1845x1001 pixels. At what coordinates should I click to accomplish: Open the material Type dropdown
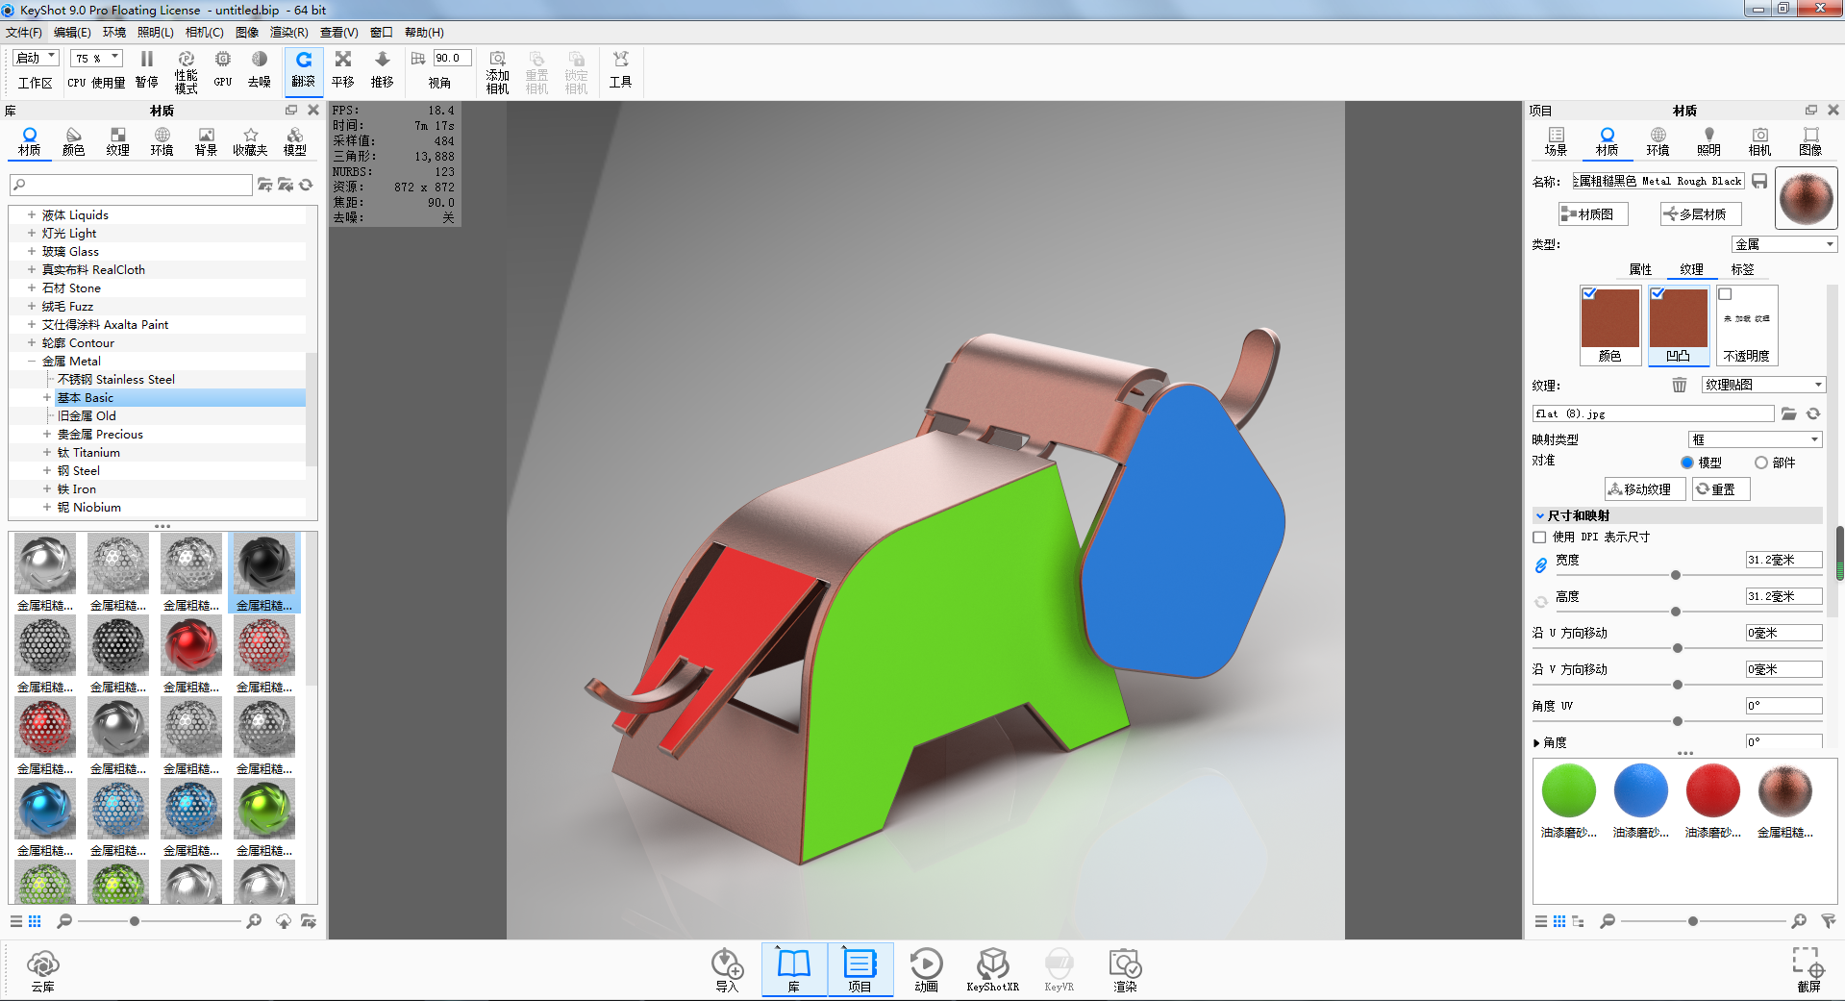(1784, 244)
